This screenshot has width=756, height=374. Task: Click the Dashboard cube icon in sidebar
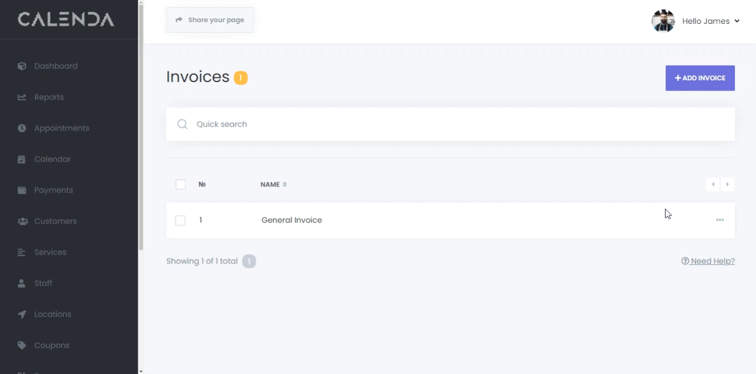pos(22,66)
